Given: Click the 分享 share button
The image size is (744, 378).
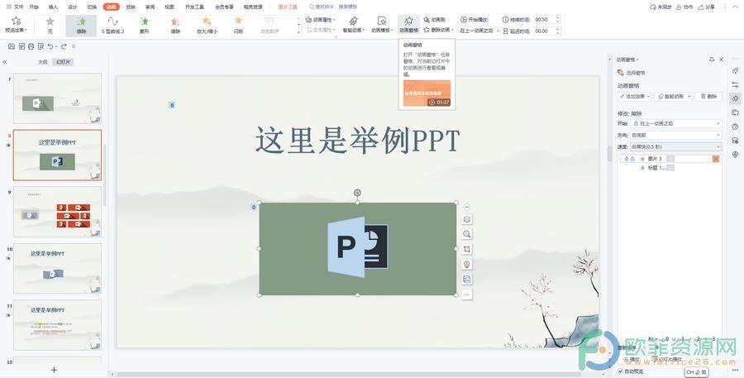Looking at the screenshot, I should (x=706, y=7).
